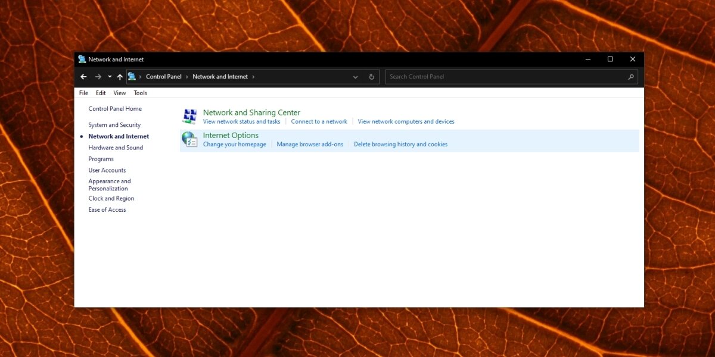This screenshot has width=715, height=357.
Task: Open Delete browsing history and cookies
Action: click(400, 144)
